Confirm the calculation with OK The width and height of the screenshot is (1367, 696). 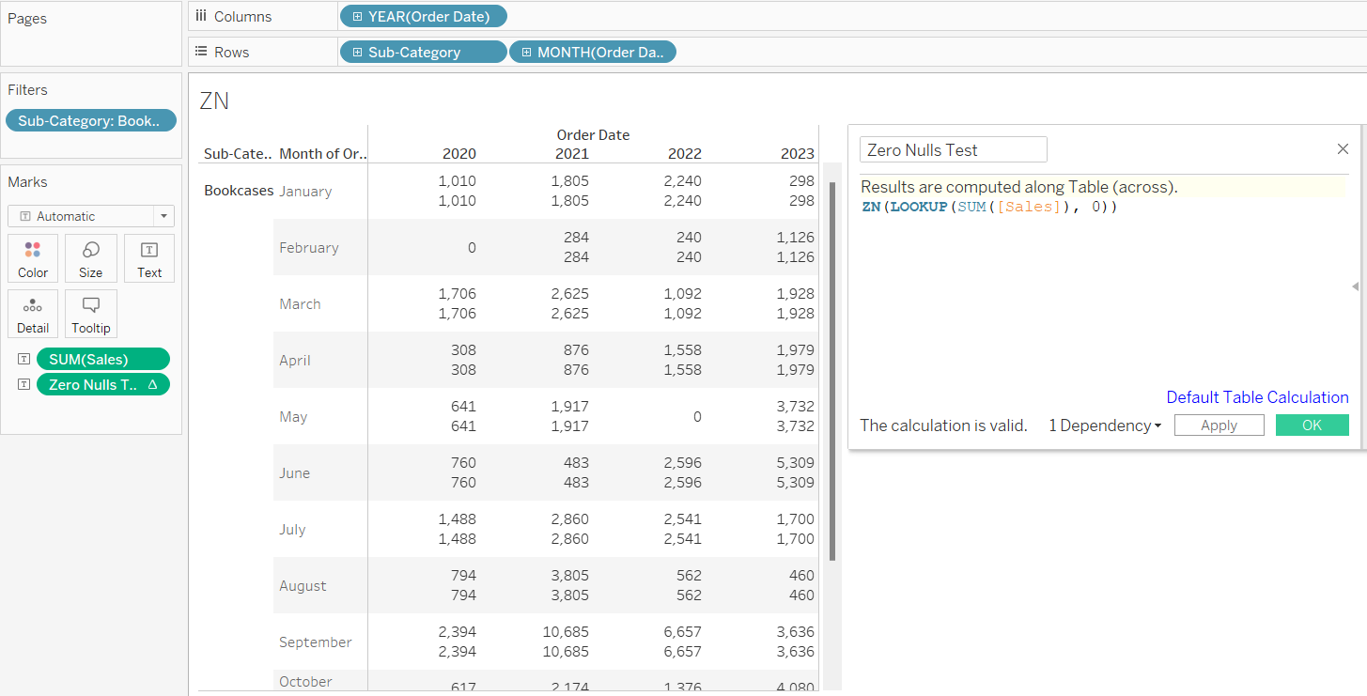[x=1312, y=425]
